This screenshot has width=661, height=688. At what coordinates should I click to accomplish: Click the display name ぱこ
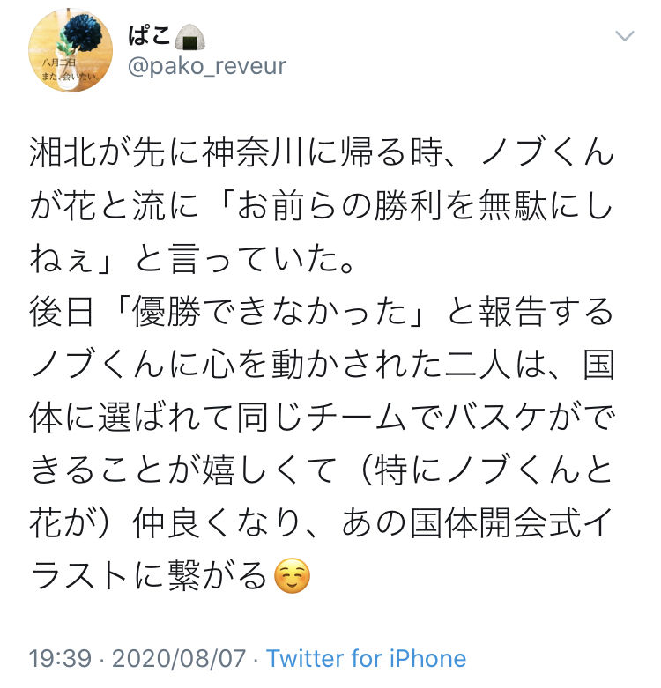[149, 35]
